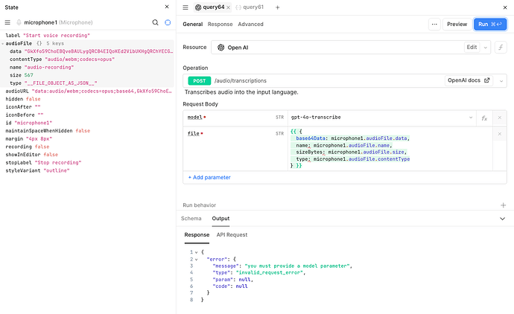Click the function icon beside Resource
Screen dimensions: 514x314
click(501, 48)
